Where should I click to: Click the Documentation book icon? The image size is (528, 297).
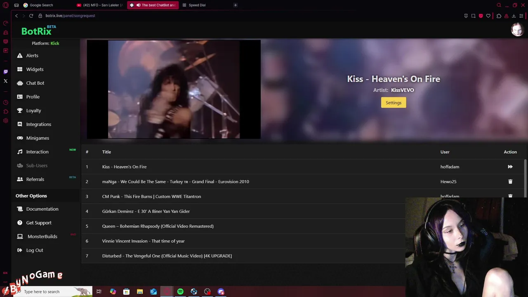click(x=20, y=209)
